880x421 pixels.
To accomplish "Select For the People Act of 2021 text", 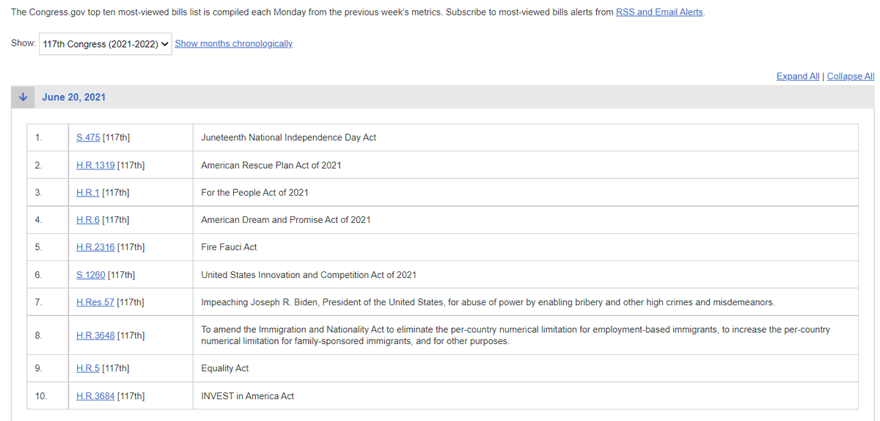I will click(254, 193).
